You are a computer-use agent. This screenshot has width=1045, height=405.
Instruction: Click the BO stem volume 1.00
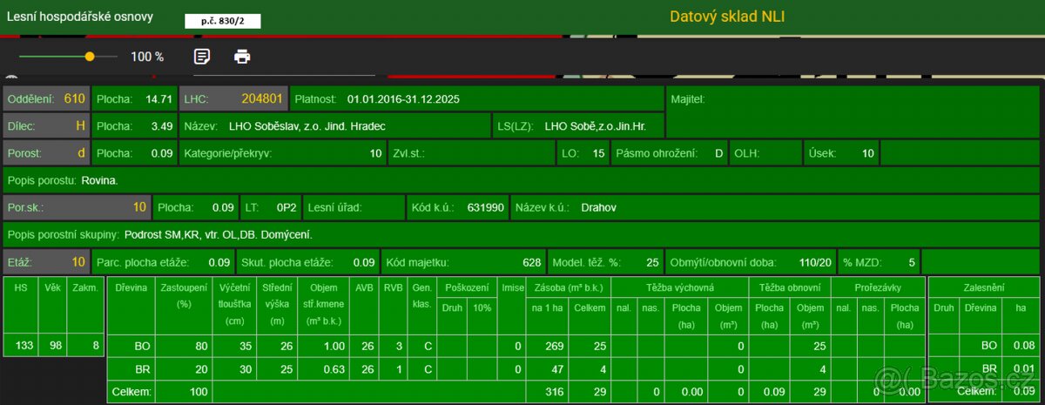coord(334,346)
